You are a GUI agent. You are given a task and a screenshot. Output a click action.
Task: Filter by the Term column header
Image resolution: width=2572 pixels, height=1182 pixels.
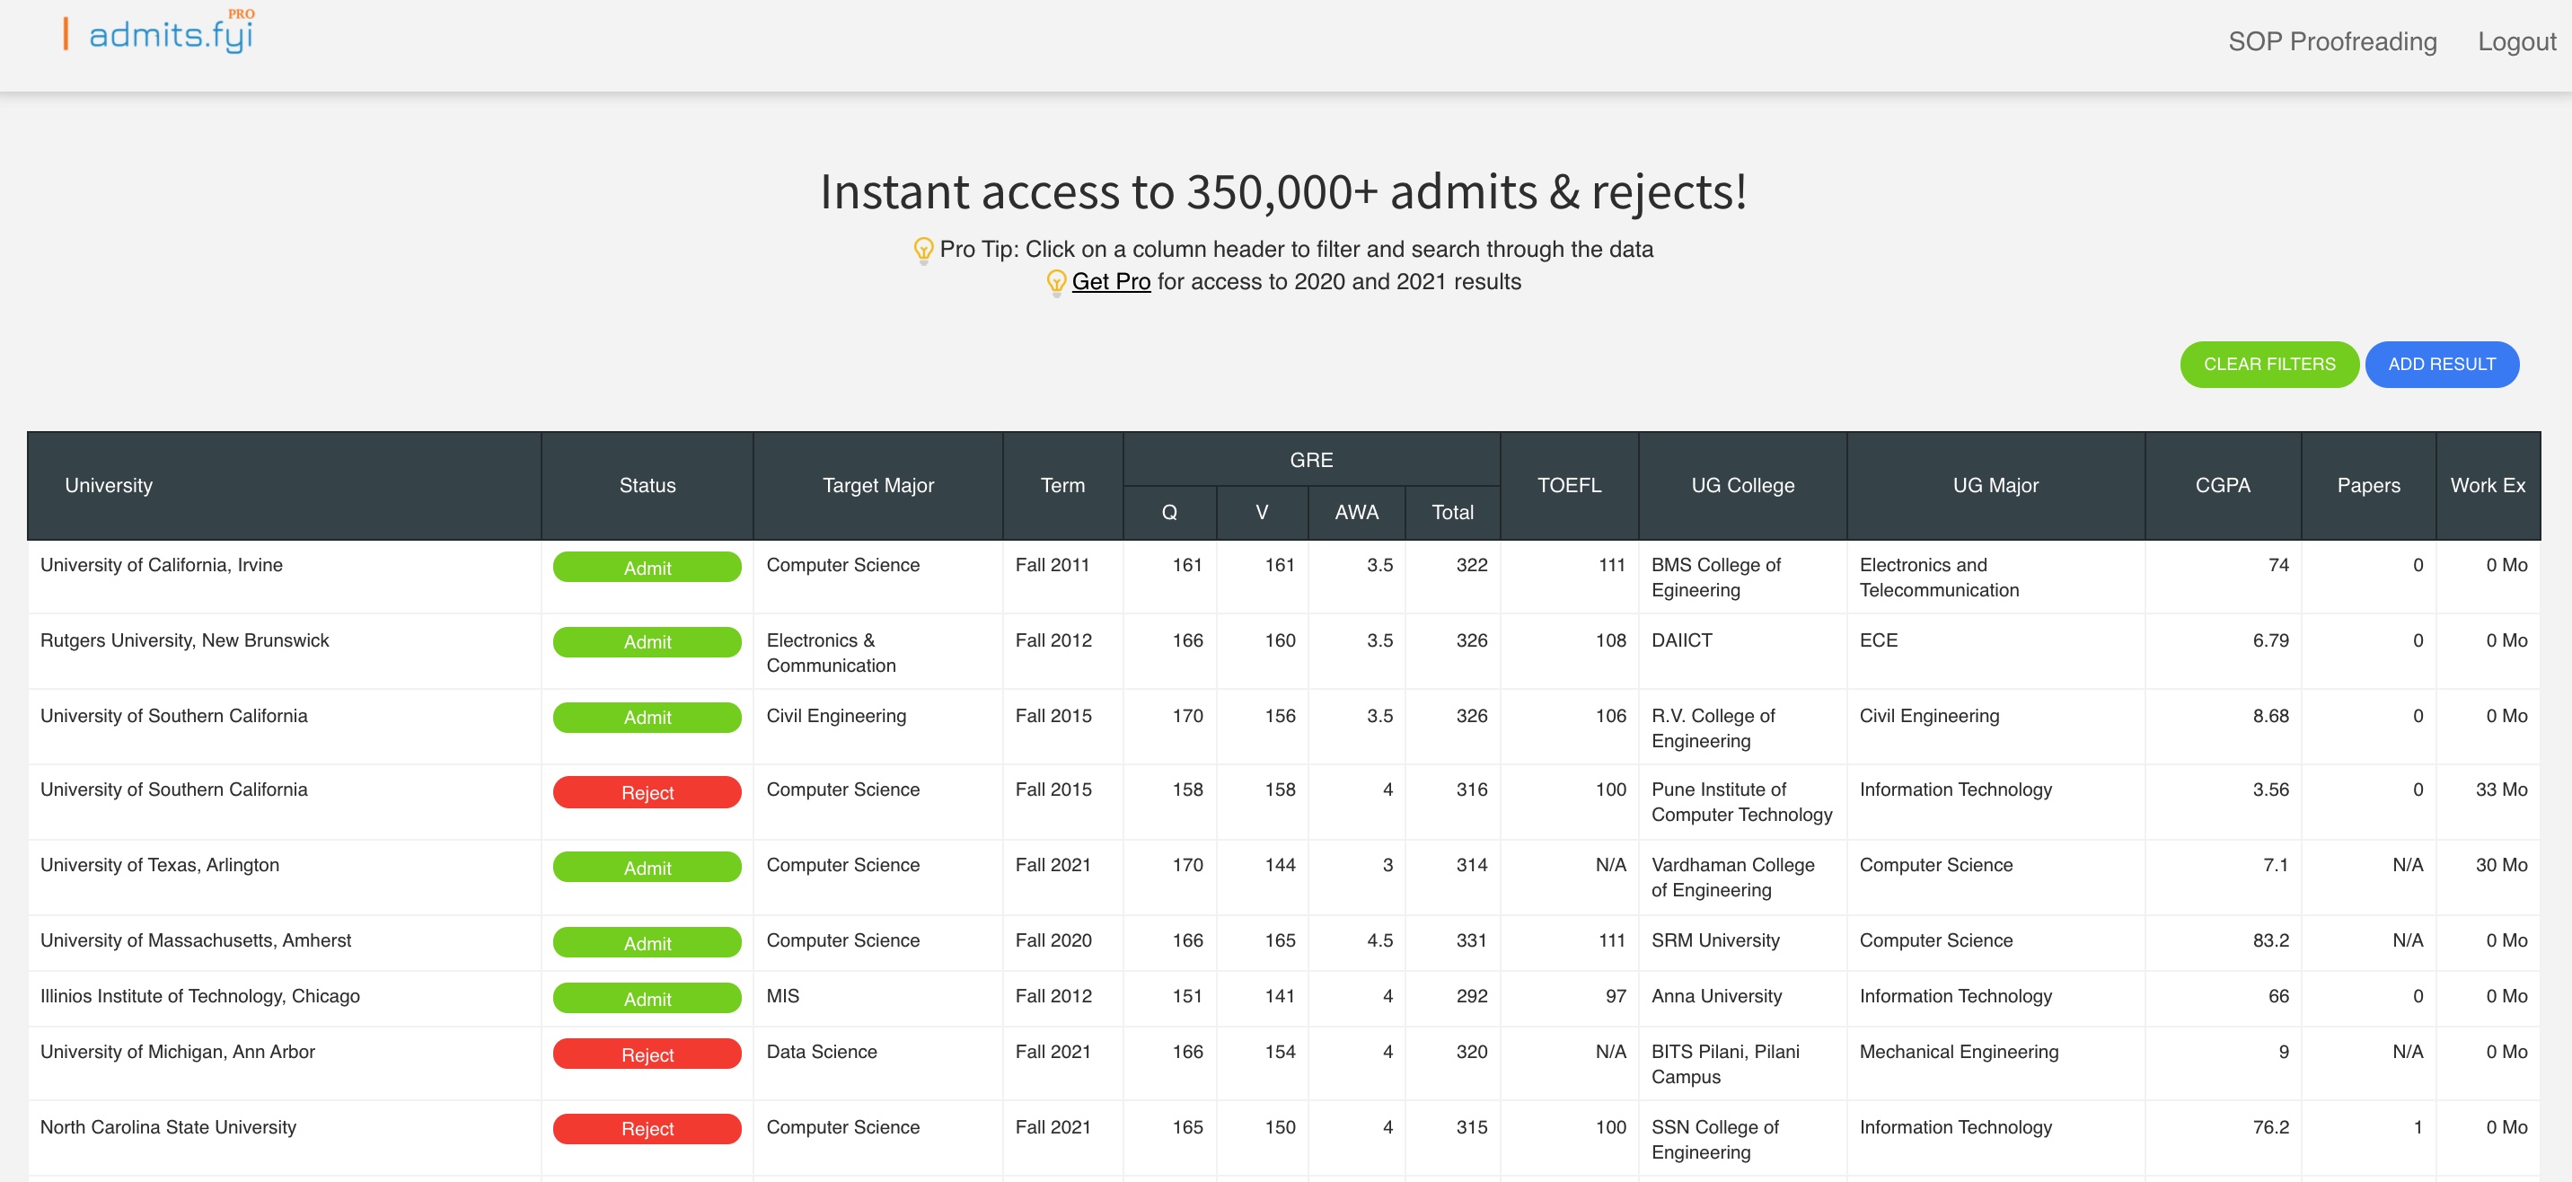pyautogui.click(x=1062, y=485)
